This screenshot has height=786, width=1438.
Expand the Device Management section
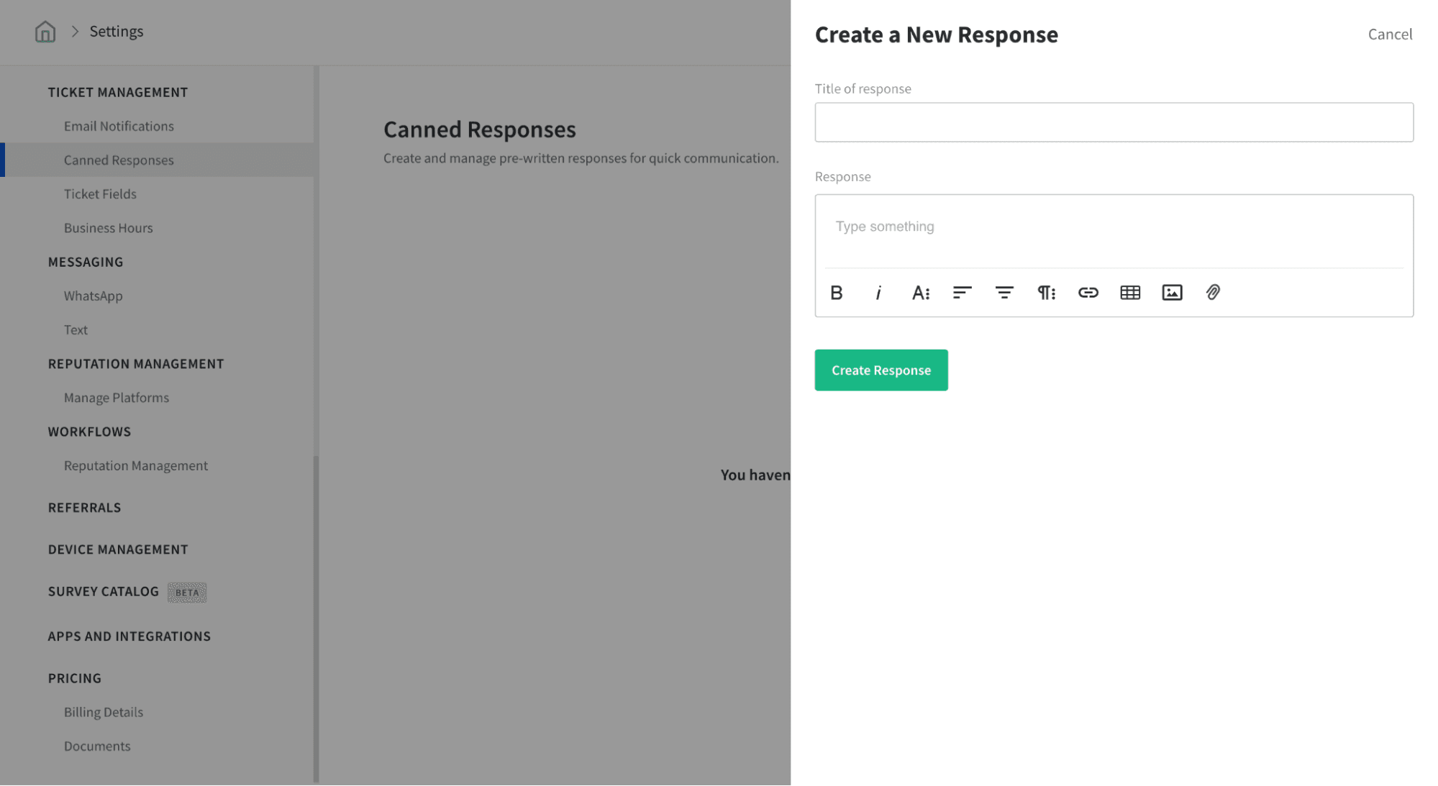click(118, 549)
